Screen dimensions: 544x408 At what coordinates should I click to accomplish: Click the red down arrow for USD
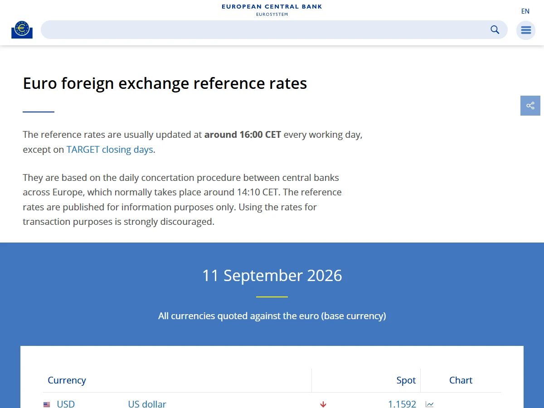pos(323,404)
